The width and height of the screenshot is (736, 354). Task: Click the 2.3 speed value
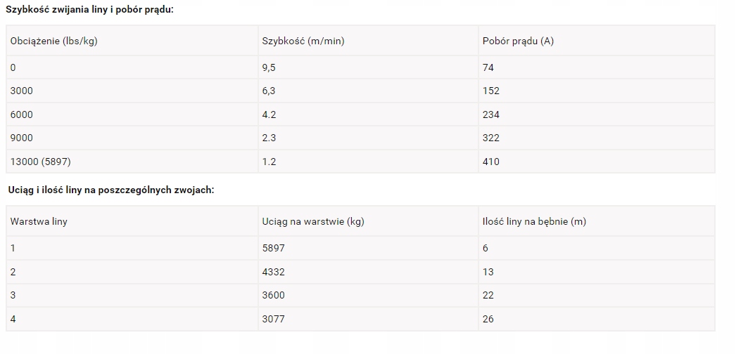(x=269, y=138)
